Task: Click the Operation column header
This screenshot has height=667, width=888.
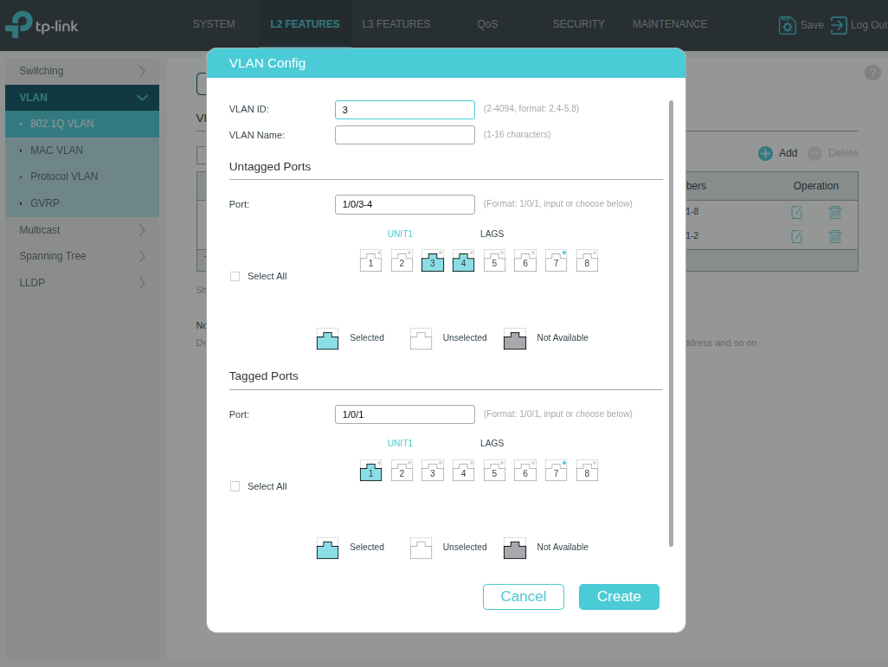Action: click(x=815, y=186)
